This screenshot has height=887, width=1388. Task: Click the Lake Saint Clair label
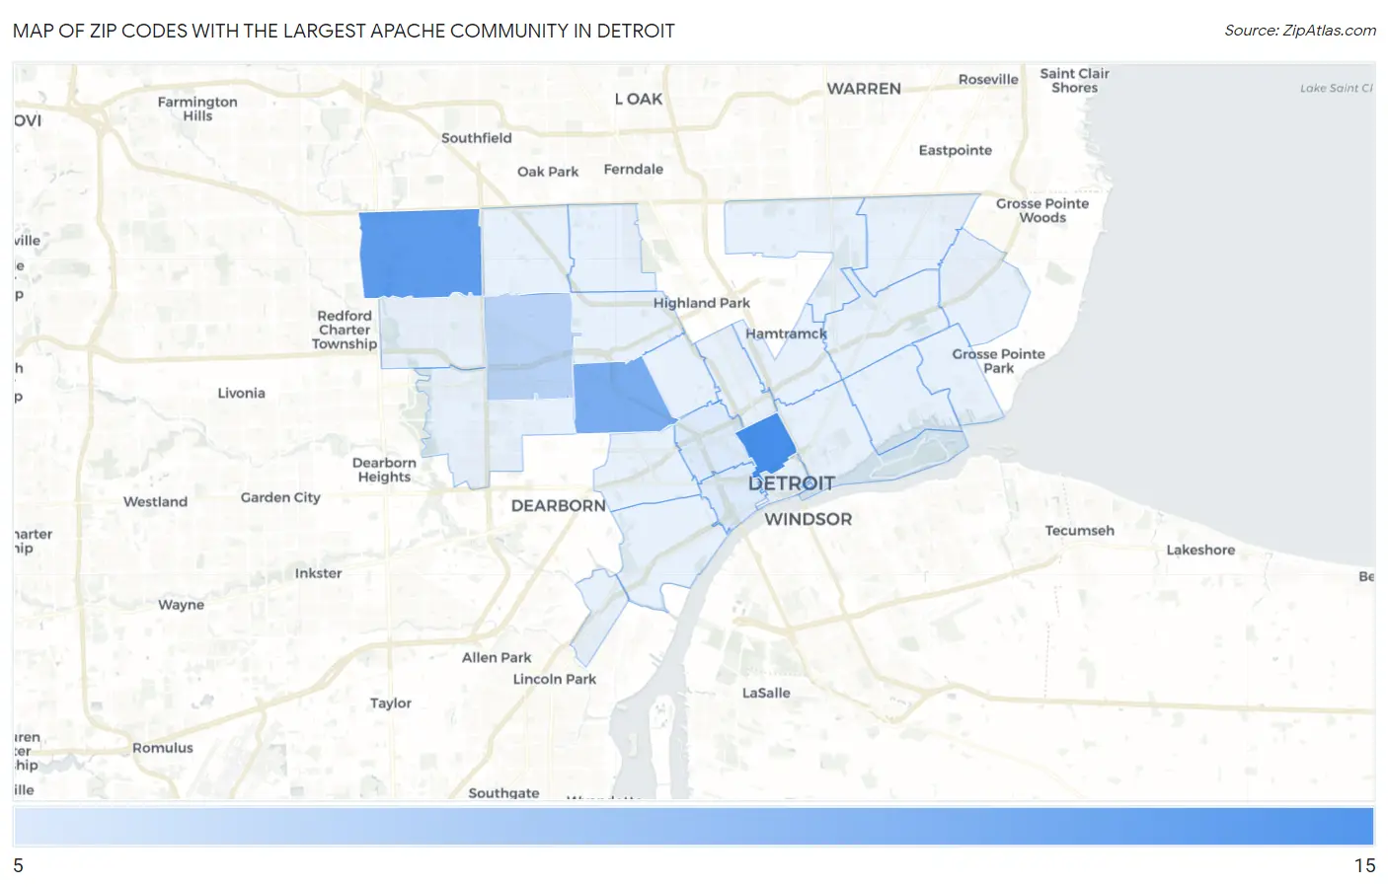tap(1336, 88)
